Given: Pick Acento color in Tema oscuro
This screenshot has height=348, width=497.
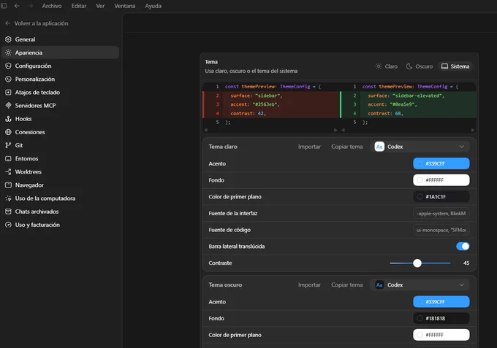Looking at the screenshot, I should tap(441, 302).
